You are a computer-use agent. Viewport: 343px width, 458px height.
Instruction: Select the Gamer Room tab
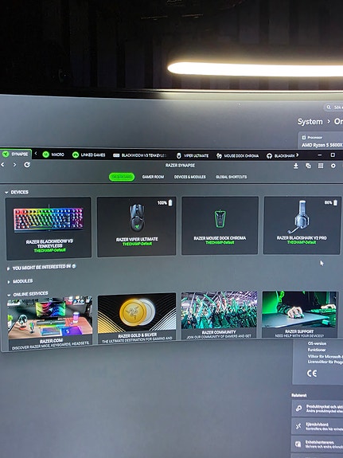point(153,177)
